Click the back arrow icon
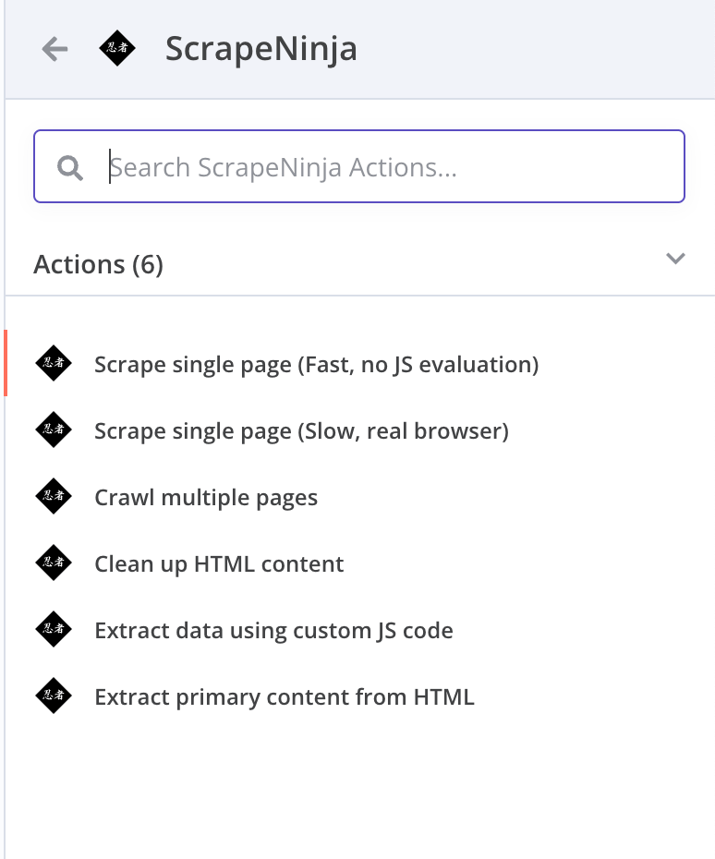The image size is (715, 859). 55,49
